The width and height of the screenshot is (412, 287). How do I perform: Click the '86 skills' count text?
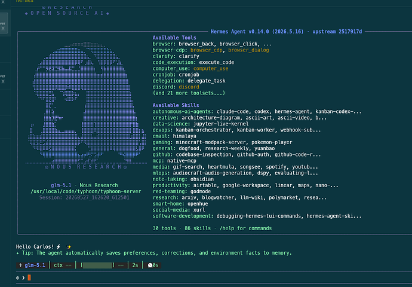198,228
